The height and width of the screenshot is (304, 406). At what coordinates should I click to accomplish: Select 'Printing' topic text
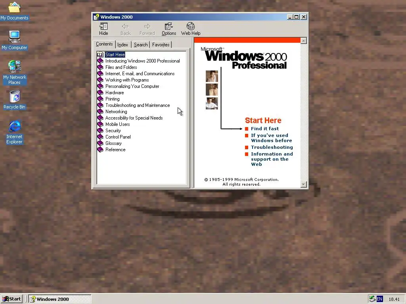coord(112,99)
